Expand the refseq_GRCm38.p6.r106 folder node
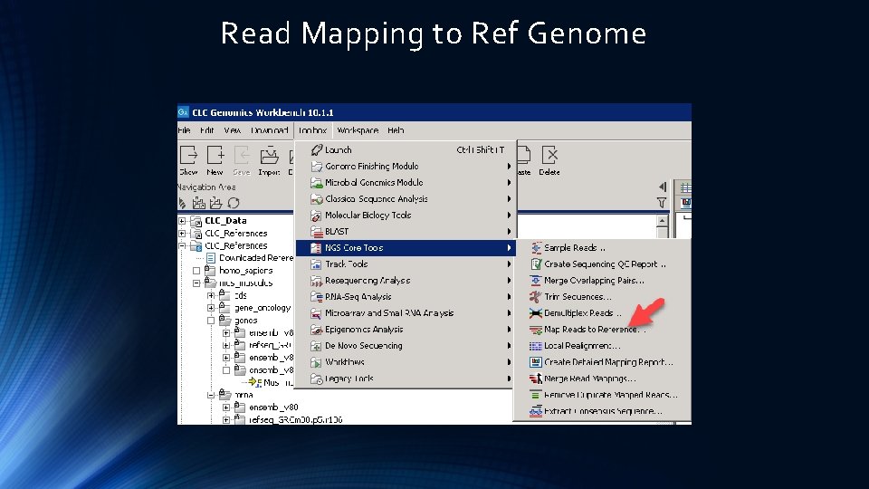This screenshot has height=489, width=869. click(x=226, y=420)
